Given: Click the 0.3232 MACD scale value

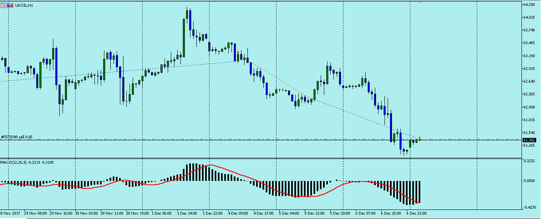Looking at the screenshot, I should [529, 161].
